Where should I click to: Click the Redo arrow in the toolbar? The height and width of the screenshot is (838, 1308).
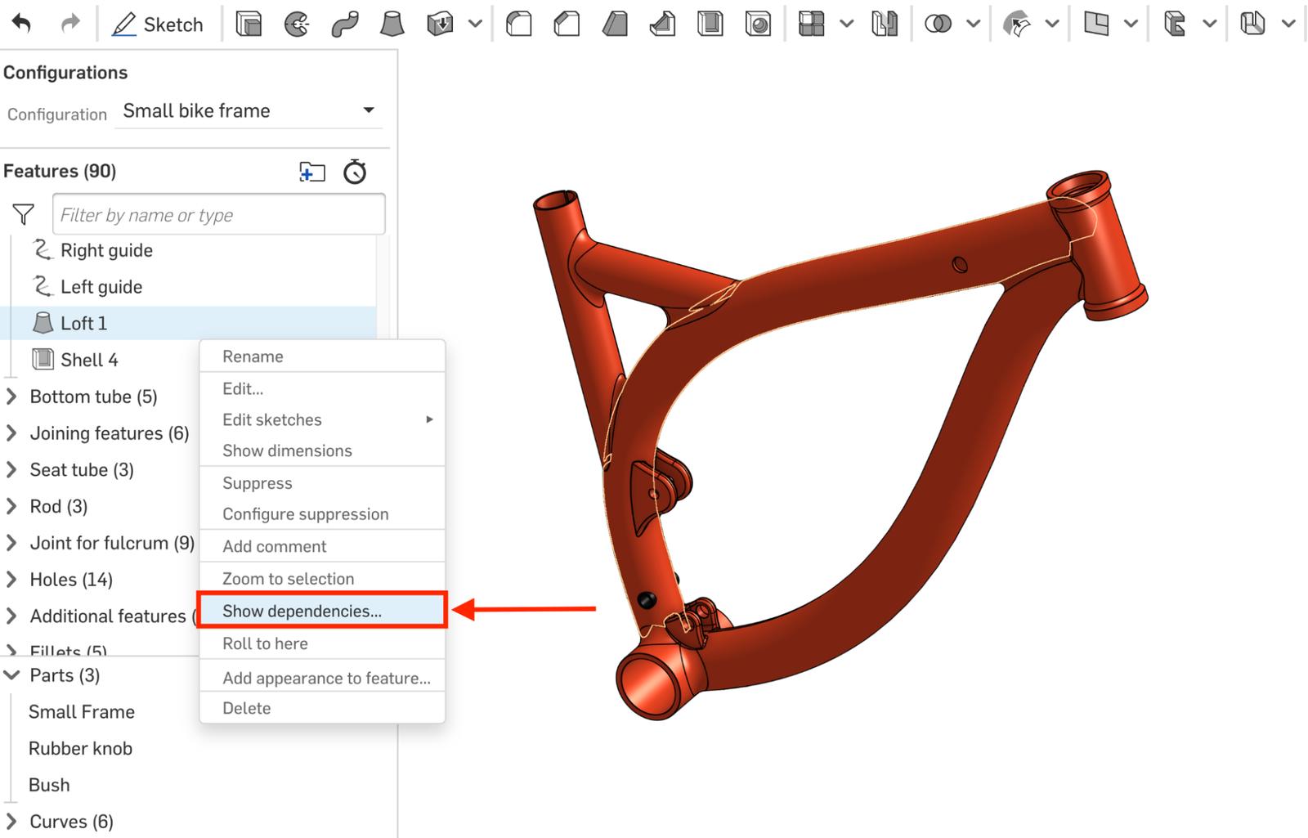tap(70, 24)
